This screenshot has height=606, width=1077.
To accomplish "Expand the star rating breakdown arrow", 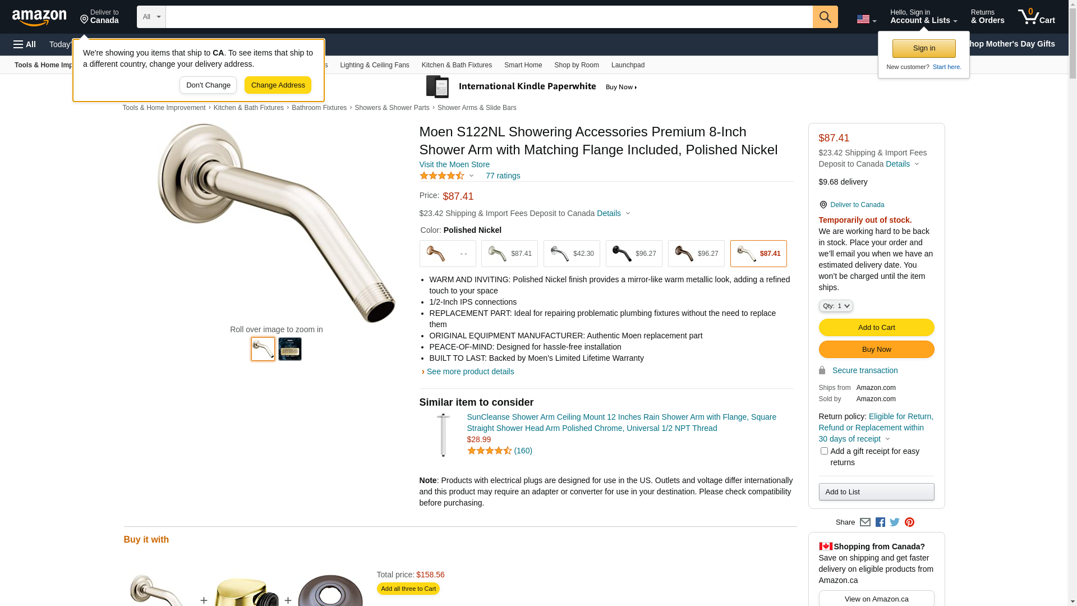I will [x=471, y=176].
